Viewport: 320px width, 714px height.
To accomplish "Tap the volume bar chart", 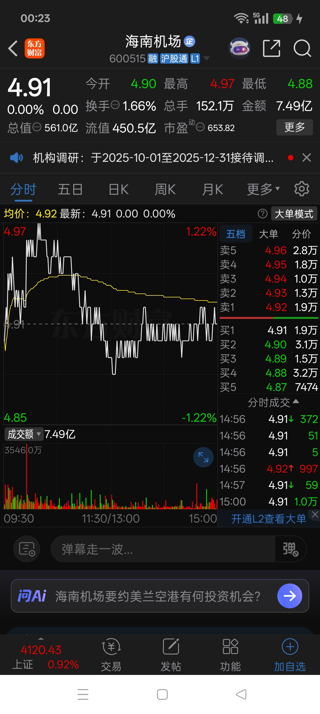I will tap(111, 476).
